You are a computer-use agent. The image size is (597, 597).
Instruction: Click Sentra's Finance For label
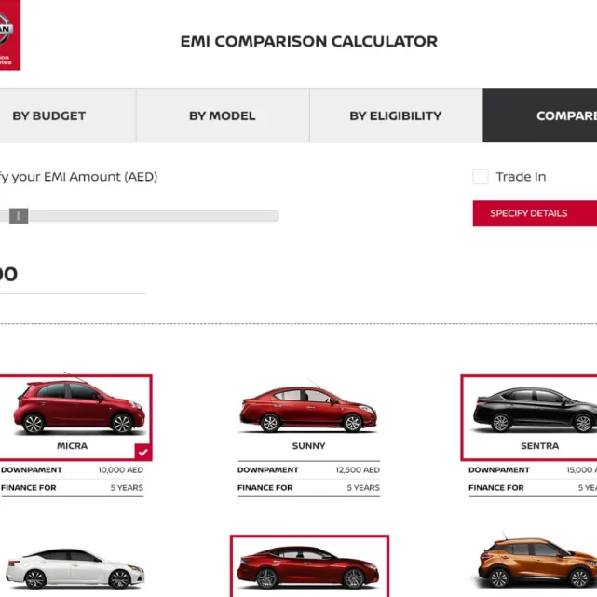pyautogui.click(x=496, y=488)
